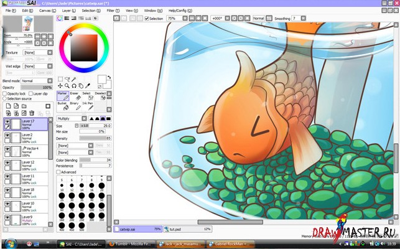Pick the Select brush tool
400x249 pixels.
click(88, 96)
